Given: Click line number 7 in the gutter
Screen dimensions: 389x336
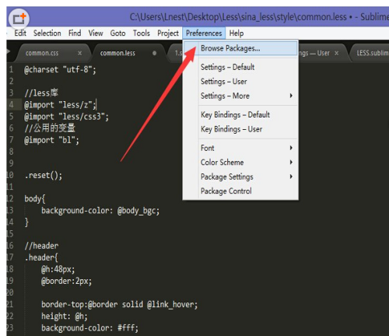Looking at the screenshot, I should pos(11,140).
